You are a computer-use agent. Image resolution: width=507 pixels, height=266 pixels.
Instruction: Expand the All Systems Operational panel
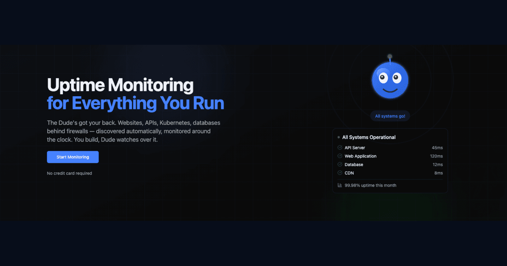tap(390, 161)
